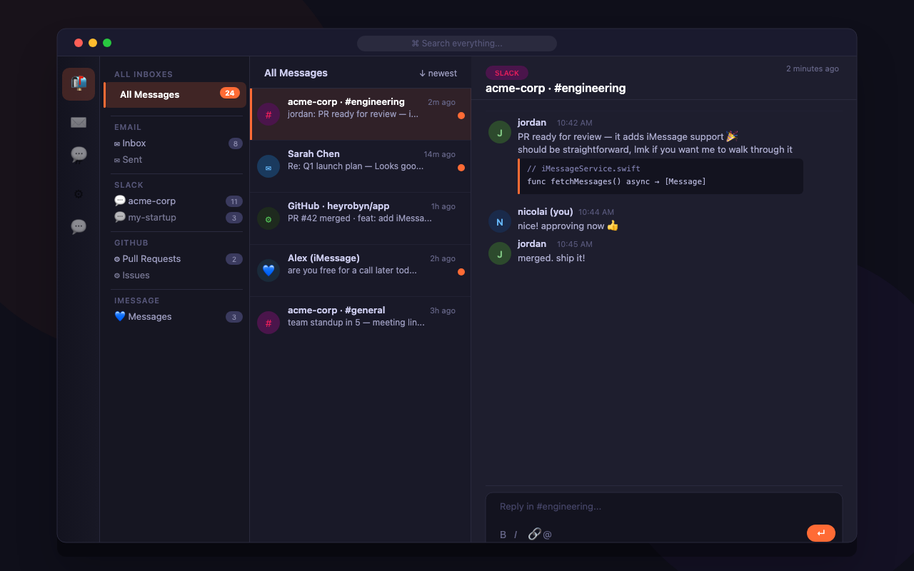
Task: Change the sort order from newest
Action: pyautogui.click(x=438, y=74)
